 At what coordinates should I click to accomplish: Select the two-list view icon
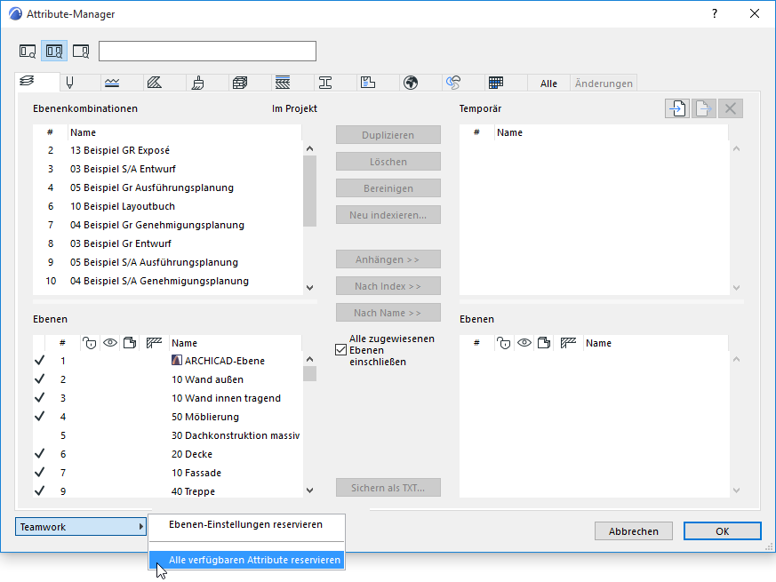pos(54,51)
